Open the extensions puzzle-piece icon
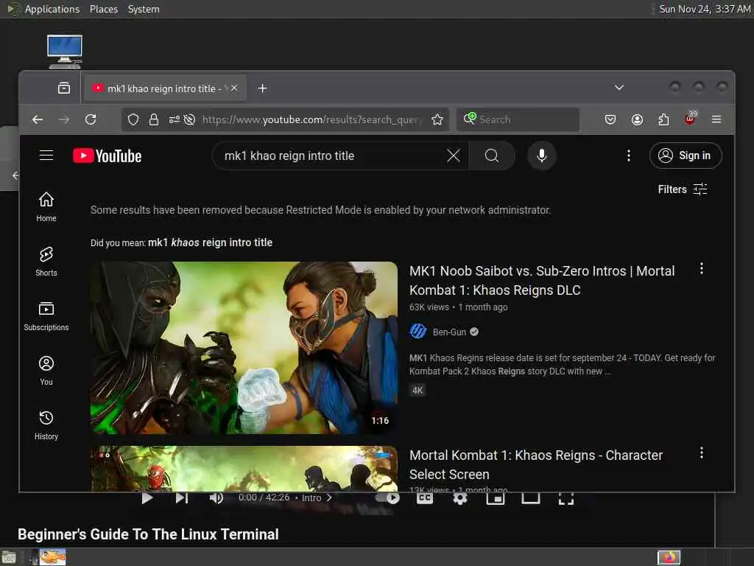 coord(663,119)
